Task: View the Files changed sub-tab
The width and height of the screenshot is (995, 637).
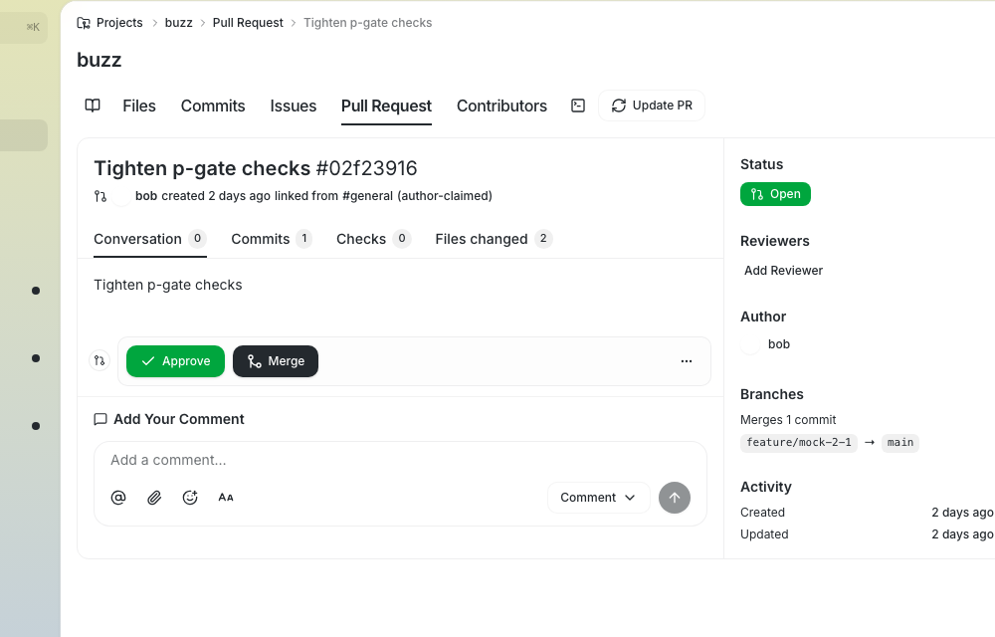Action: pyautogui.click(x=494, y=239)
